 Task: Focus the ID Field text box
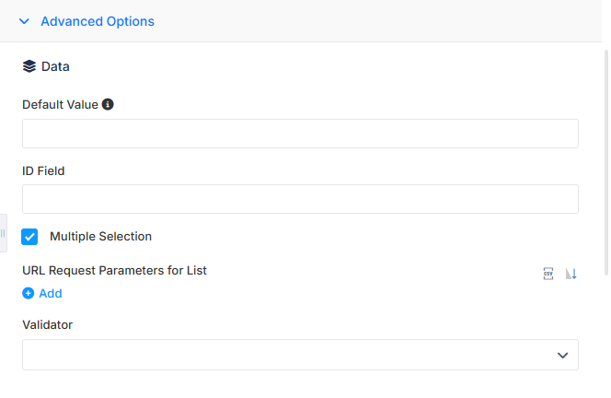tap(300, 199)
